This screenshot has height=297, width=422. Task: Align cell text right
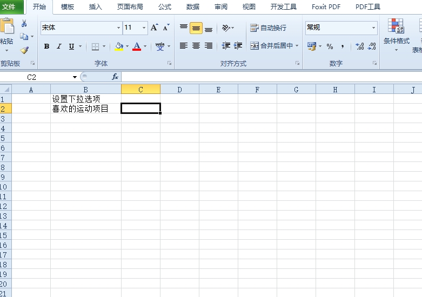tap(209, 46)
